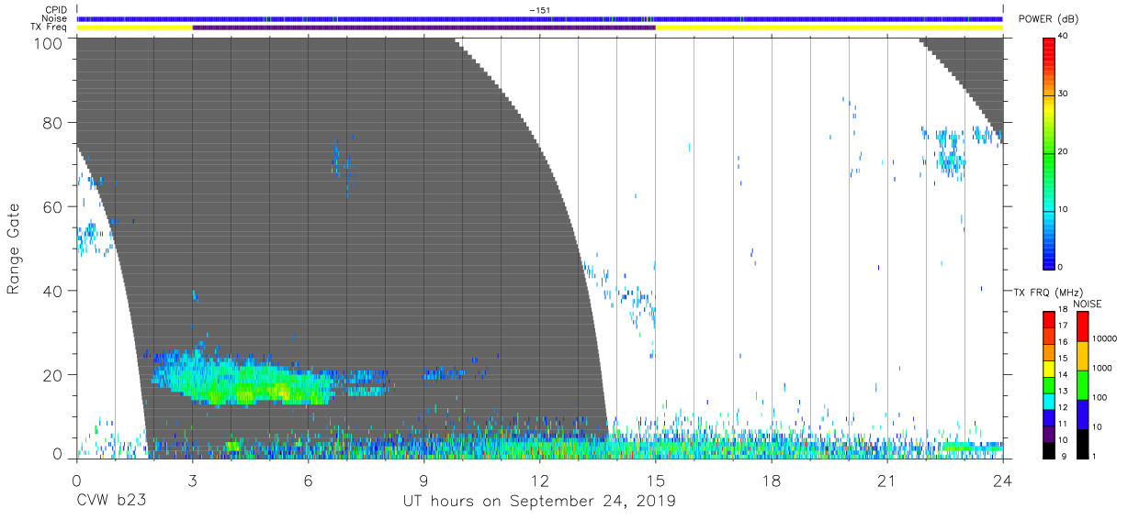The height and width of the screenshot is (520, 1128).
Task: Click the 9 tick on TX FRQ scale
Action: [x=1065, y=455]
